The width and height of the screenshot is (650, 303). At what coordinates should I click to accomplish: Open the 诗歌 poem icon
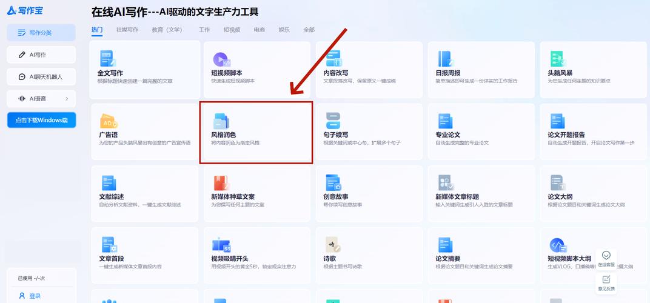[333, 245]
